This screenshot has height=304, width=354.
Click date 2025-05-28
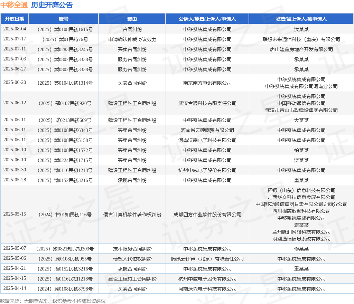[x=15, y=180]
